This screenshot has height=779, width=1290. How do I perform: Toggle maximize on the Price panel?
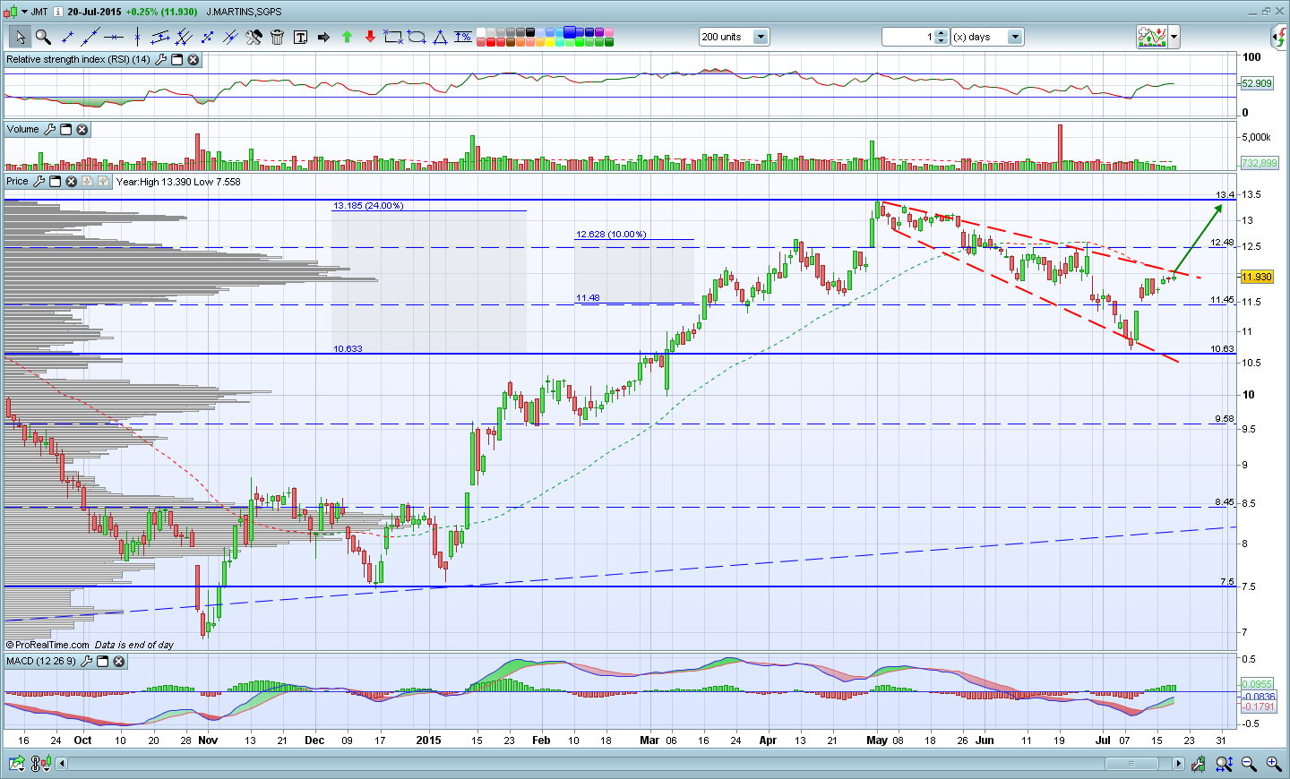tap(55, 181)
